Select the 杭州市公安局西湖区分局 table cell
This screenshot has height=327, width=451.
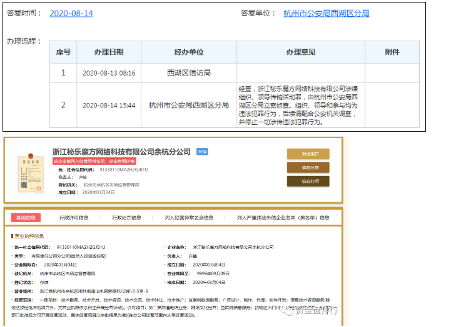pyautogui.click(x=189, y=105)
